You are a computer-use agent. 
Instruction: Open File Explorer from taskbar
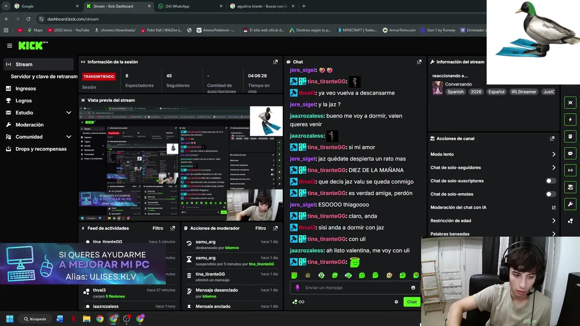[x=87, y=319]
